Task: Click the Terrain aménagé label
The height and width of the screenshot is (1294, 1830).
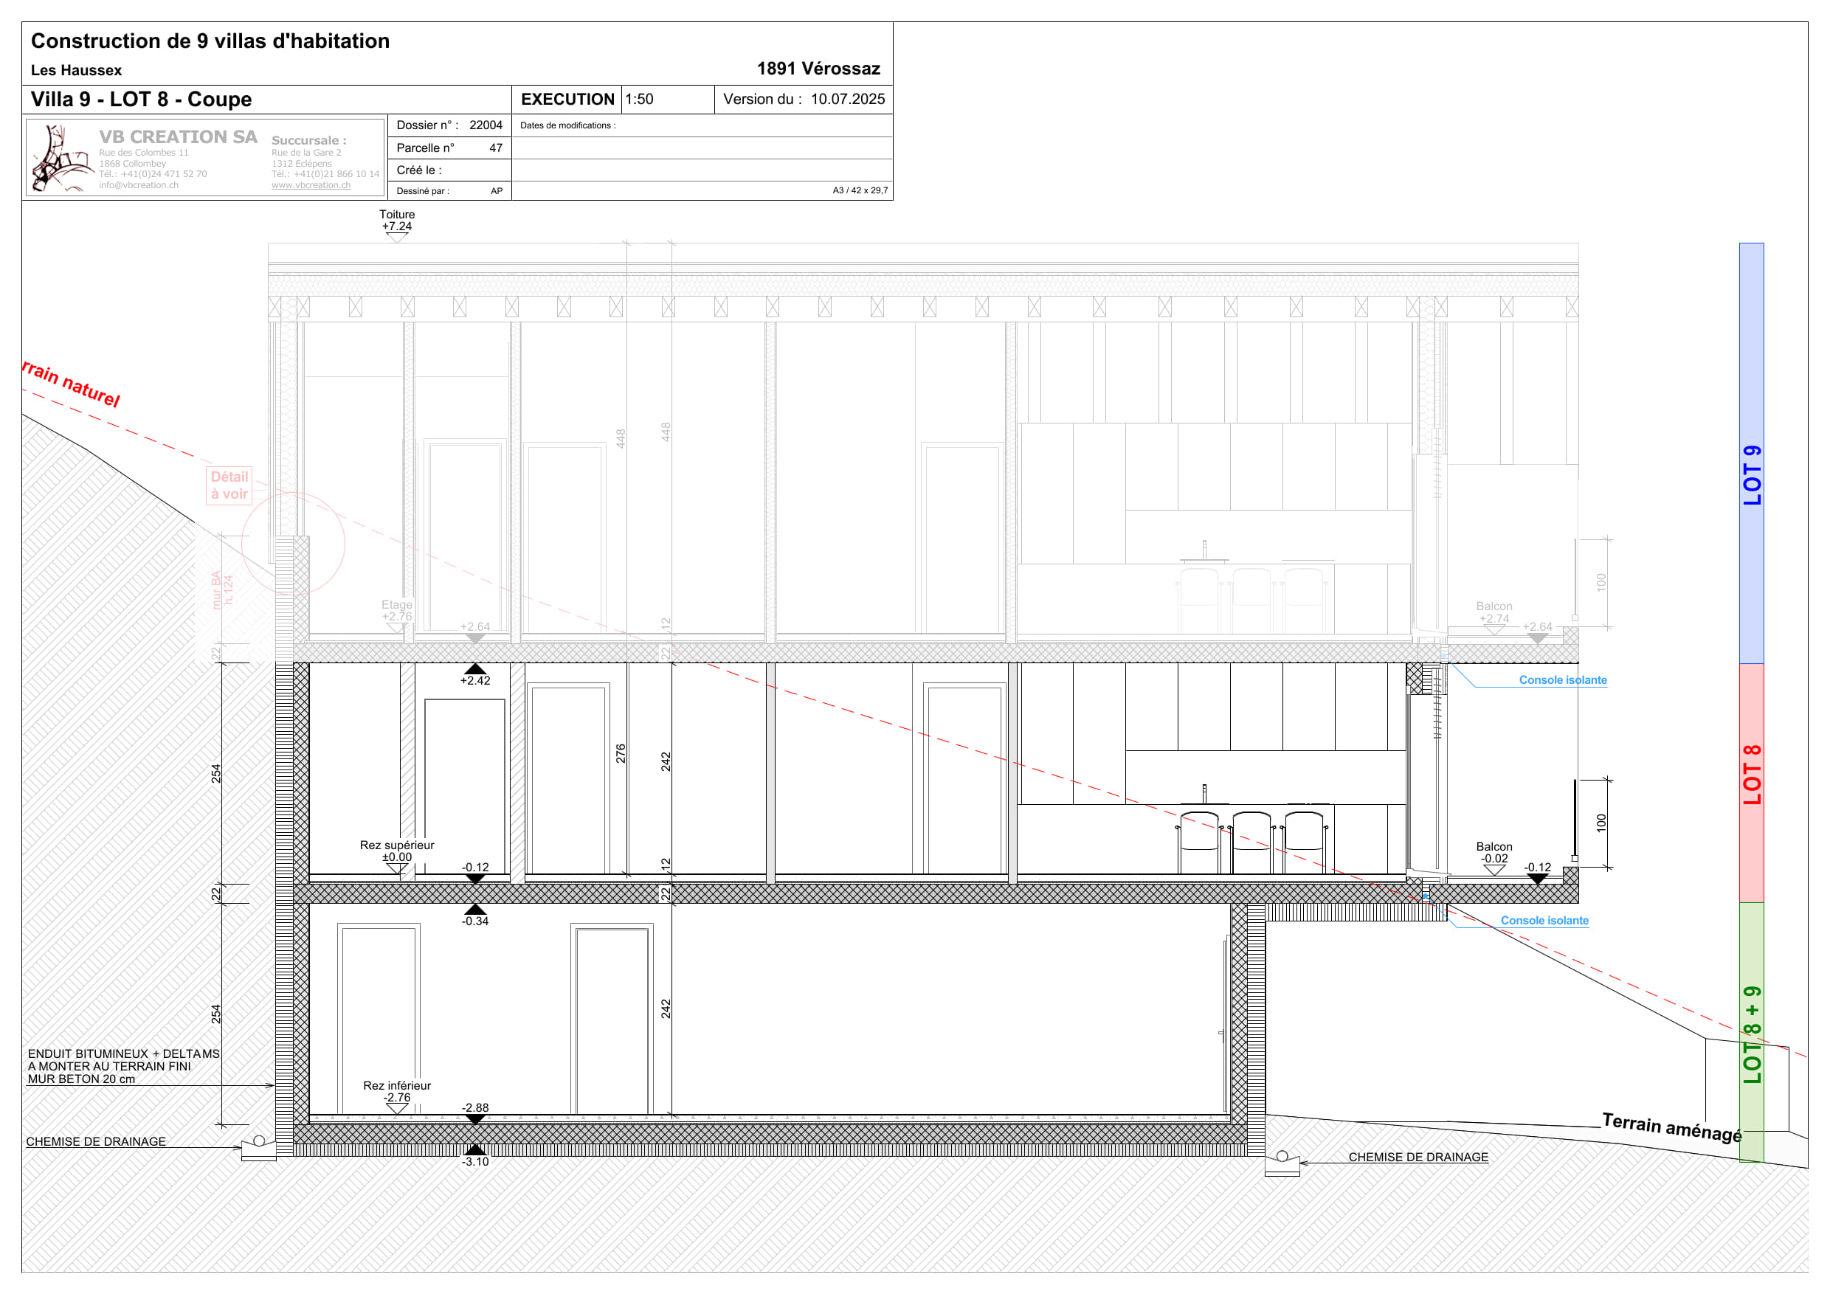Action: [x=1671, y=1127]
